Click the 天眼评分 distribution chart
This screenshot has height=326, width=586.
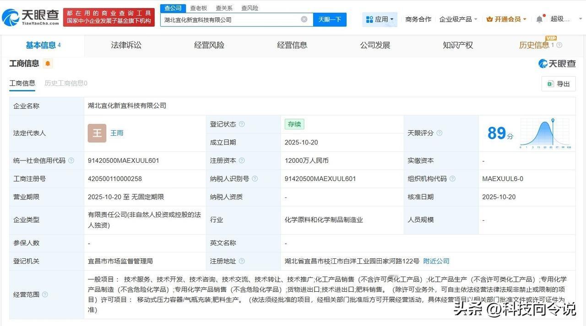click(545, 134)
